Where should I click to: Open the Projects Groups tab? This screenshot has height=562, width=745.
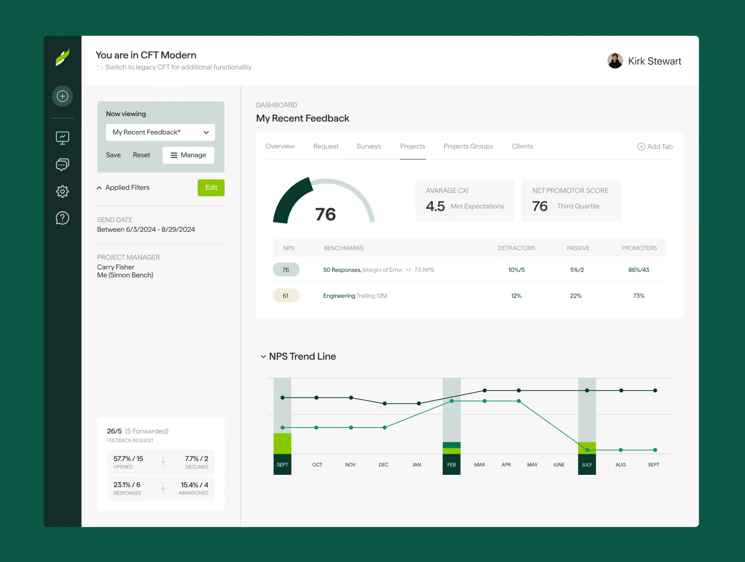coord(468,146)
